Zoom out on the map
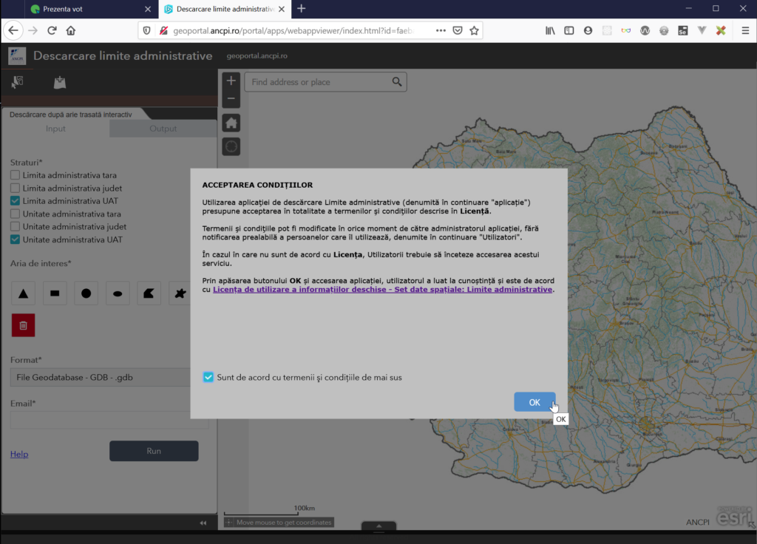The height and width of the screenshot is (544, 757). (231, 98)
